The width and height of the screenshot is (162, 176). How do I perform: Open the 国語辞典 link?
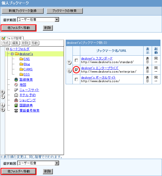[26, 105]
